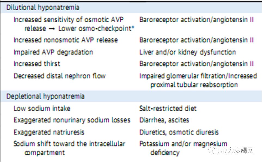Image resolution: width=262 pixels, height=162 pixels.
Task: Click 'Exaggerated nonurinary sodium losses' text
Action: click(72, 120)
